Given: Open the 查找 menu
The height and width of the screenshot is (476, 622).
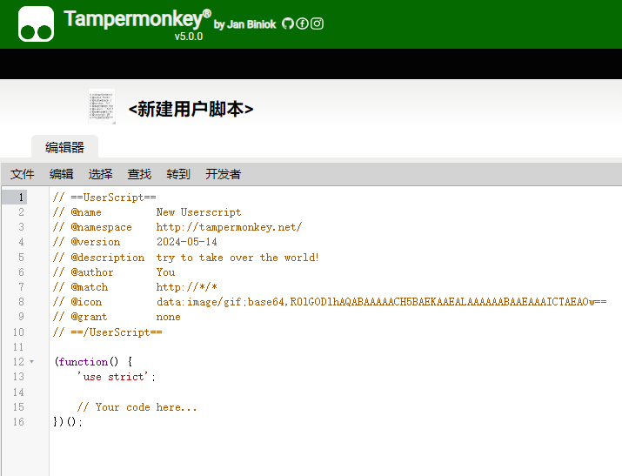Looking at the screenshot, I should coord(139,174).
